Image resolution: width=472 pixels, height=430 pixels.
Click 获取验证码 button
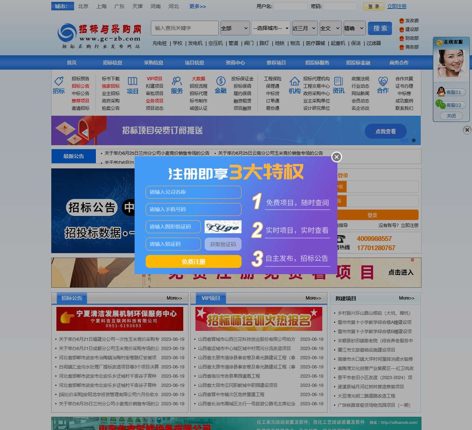click(x=223, y=244)
